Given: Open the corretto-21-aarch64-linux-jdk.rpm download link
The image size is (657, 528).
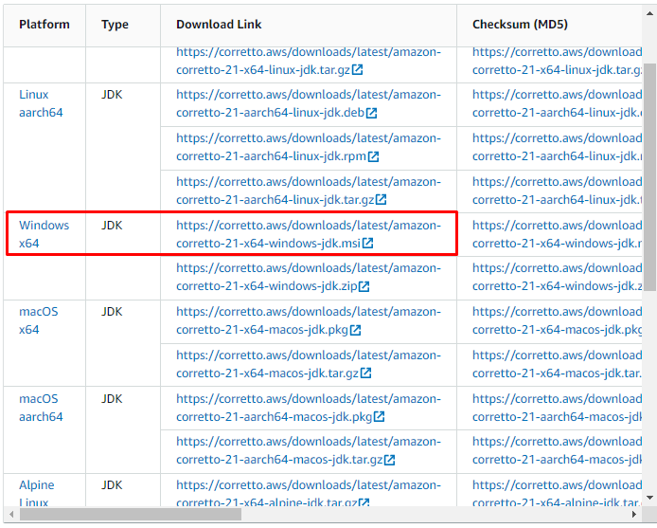Looking at the screenshot, I should pos(309,147).
